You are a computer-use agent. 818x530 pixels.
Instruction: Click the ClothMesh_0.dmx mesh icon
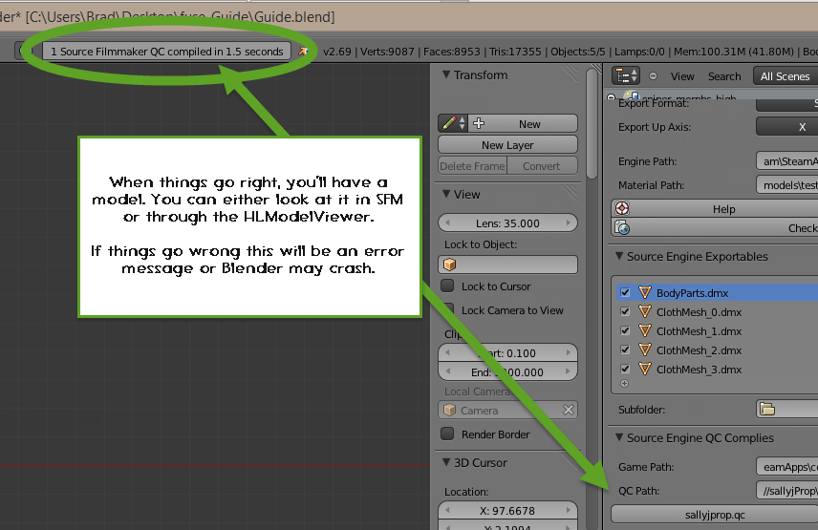[x=645, y=311]
